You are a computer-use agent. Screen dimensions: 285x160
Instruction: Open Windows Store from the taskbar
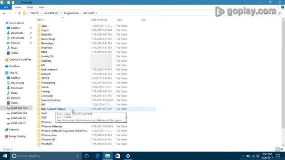pos(118,156)
